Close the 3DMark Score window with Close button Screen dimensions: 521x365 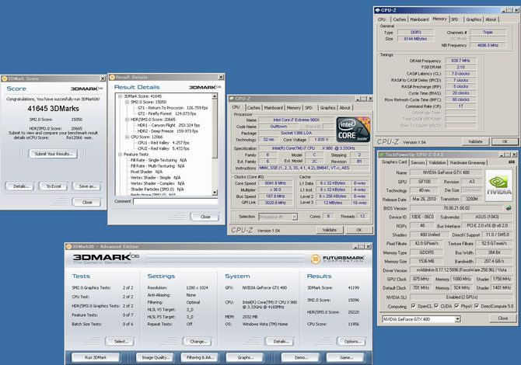(87, 202)
